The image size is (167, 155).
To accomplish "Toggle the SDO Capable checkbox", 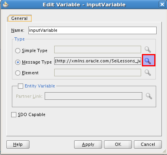I will tap(14, 114).
